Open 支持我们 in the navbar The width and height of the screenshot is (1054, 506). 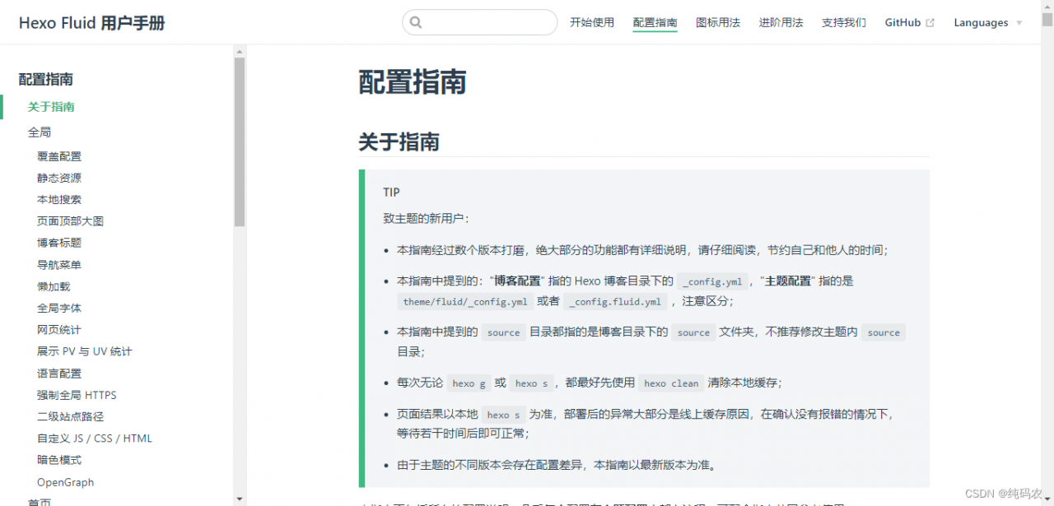(844, 22)
